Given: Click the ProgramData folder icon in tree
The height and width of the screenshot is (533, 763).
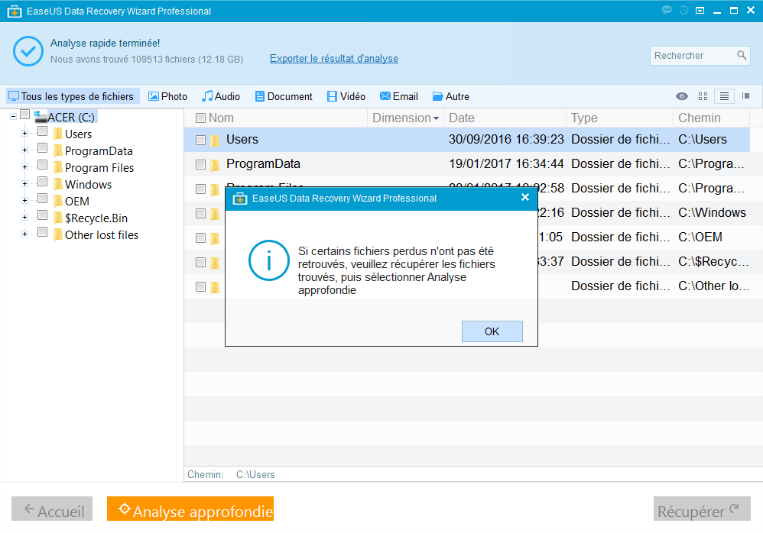Looking at the screenshot, I should 58,151.
